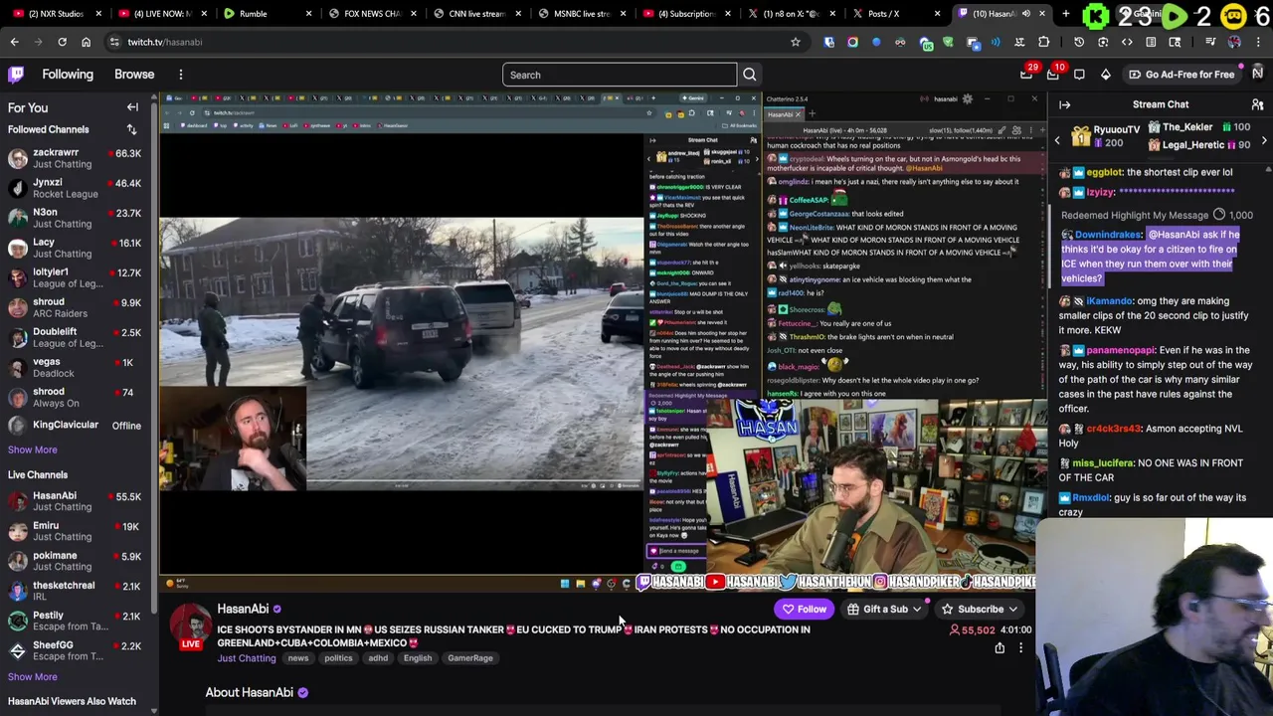Image resolution: width=1273 pixels, height=716 pixels.
Task: Open notifications icon with 29 badge
Action: click(x=1026, y=75)
